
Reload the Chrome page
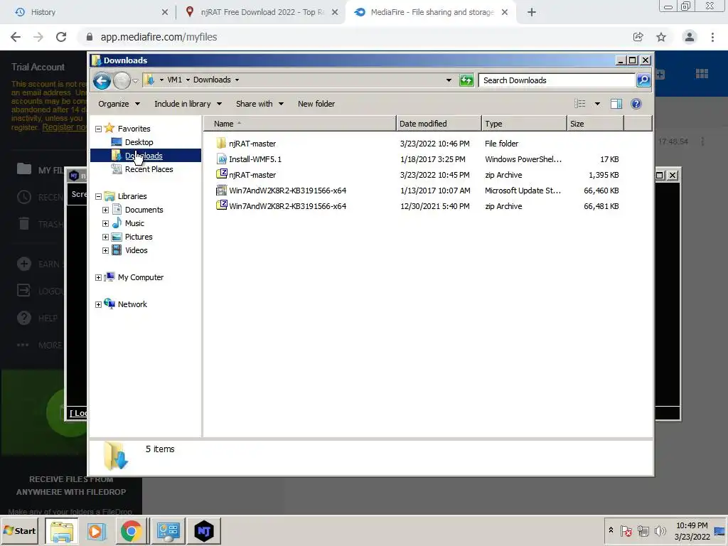point(61,37)
